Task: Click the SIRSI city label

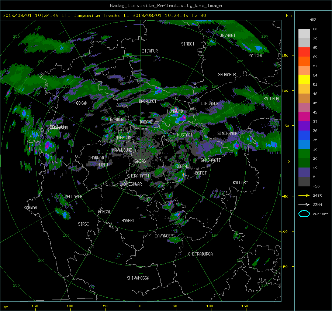Action: (83, 224)
